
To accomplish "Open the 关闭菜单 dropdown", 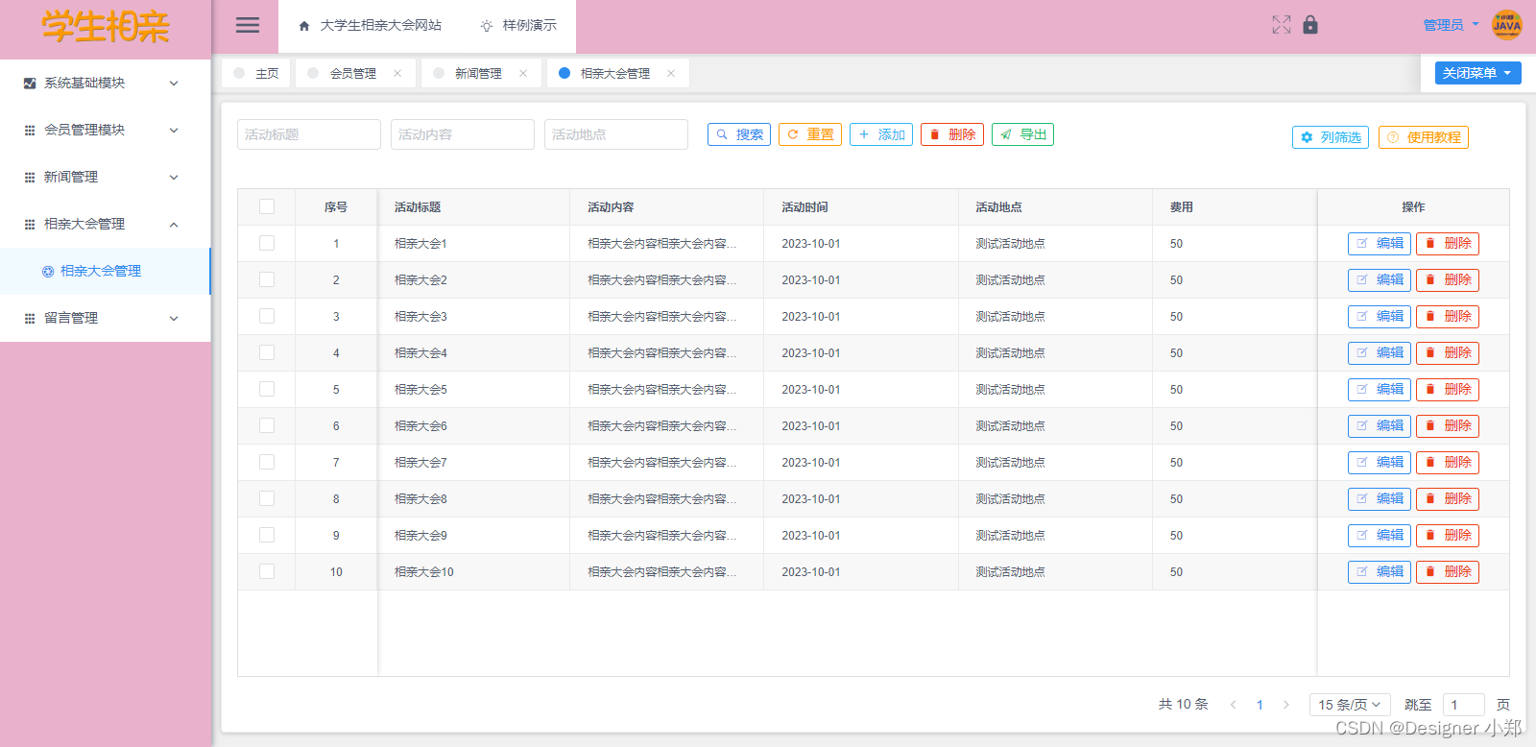I will (1478, 73).
